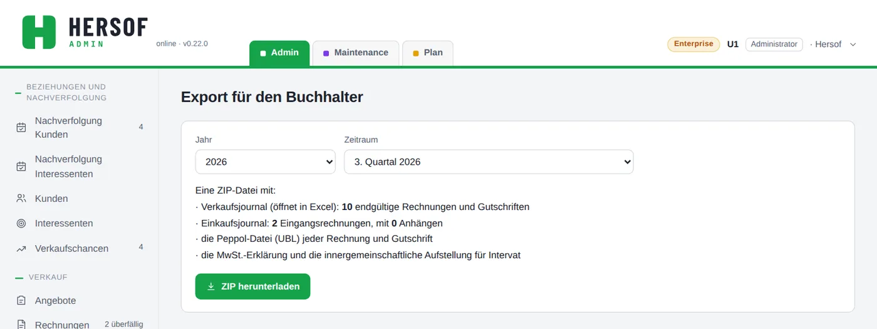This screenshot has width=877, height=329.
Task: Click the ZIP herunterladen button
Action: pyautogui.click(x=252, y=286)
